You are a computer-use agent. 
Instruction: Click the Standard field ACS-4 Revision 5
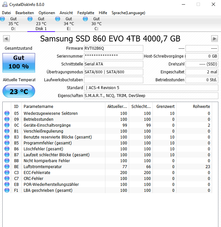(x=151, y=88)
